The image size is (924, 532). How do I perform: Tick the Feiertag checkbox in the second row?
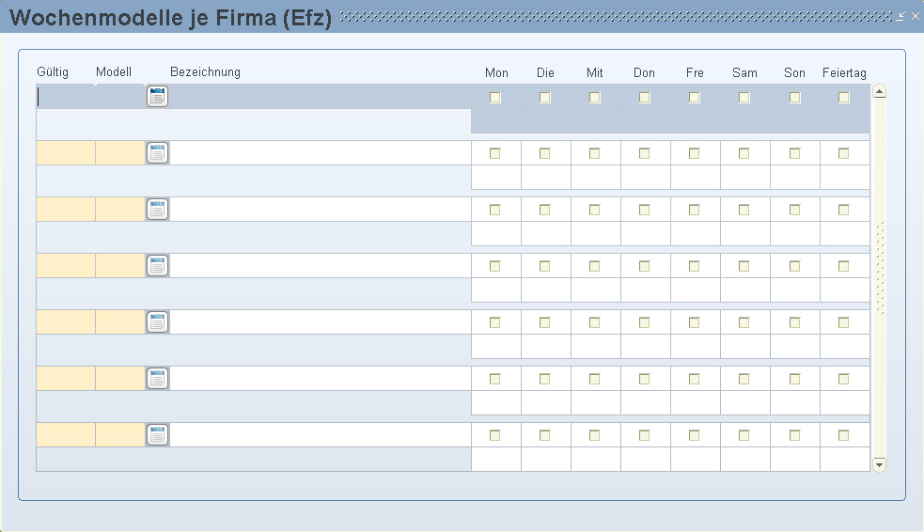tap(844, 154)
